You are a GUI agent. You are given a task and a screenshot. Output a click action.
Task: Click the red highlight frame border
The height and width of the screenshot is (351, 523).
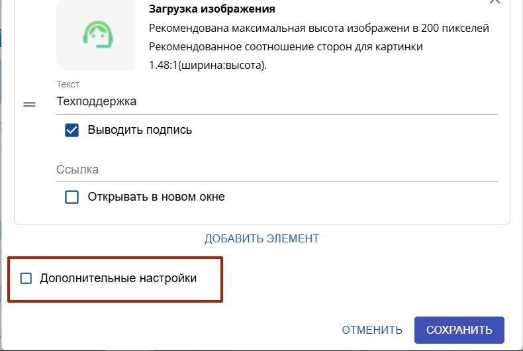(x=115, y=258)
